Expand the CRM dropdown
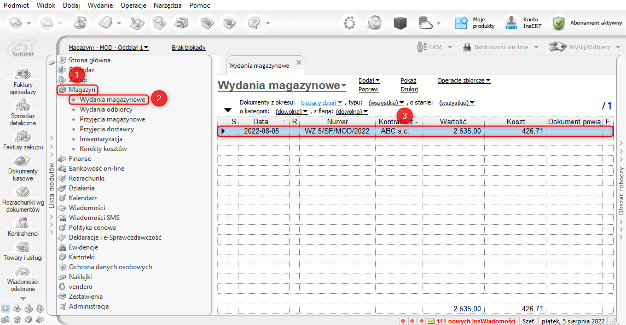The image size is (626, 325). (450, 47)
